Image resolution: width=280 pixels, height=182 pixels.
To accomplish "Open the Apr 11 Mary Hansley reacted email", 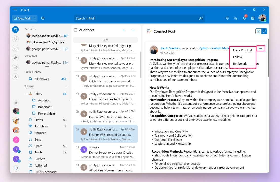I will (x=105, y=63).
